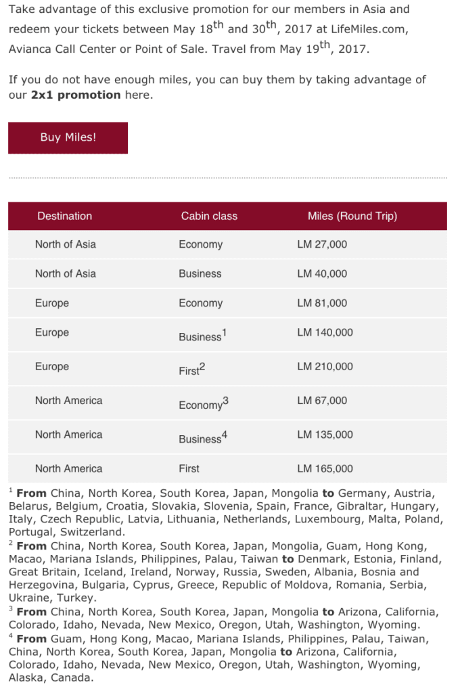
Task: Click the LM 210,000 miles value
Action: pyautogui.click(x=325, y=366)
